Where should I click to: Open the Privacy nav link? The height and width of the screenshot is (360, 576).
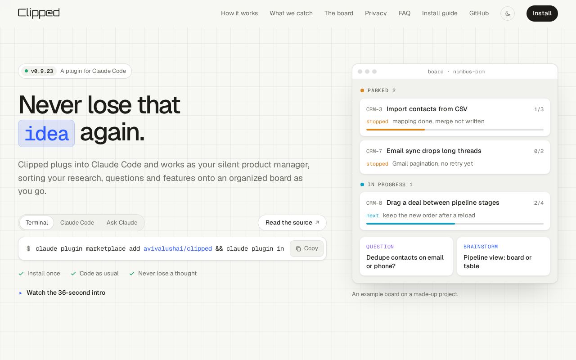click(376, 13)
